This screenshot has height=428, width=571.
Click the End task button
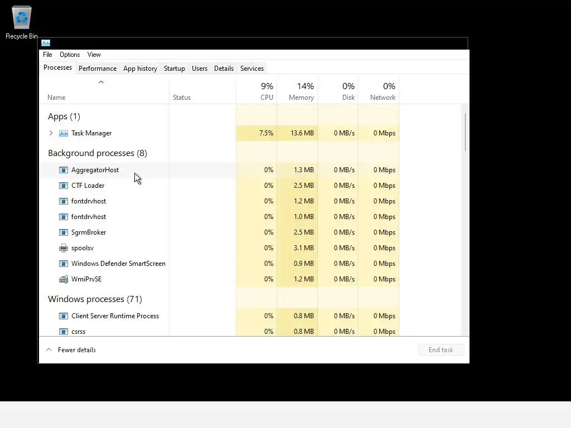[441, 350]
